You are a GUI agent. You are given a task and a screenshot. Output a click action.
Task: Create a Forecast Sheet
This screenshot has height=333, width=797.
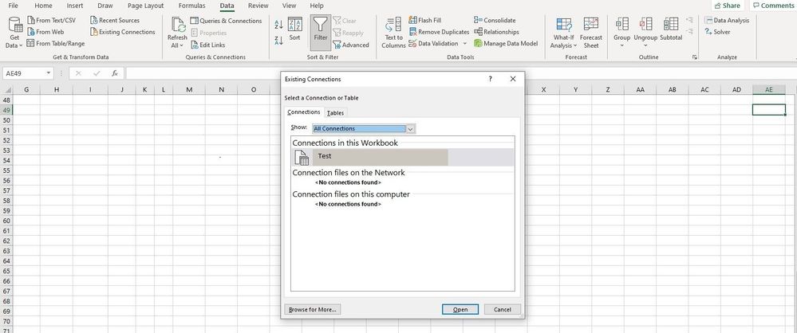click(x=591, y=33)
